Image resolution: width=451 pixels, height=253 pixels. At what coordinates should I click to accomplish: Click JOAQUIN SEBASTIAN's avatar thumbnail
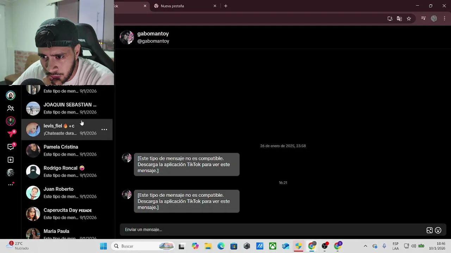click(x=33, y=109)
